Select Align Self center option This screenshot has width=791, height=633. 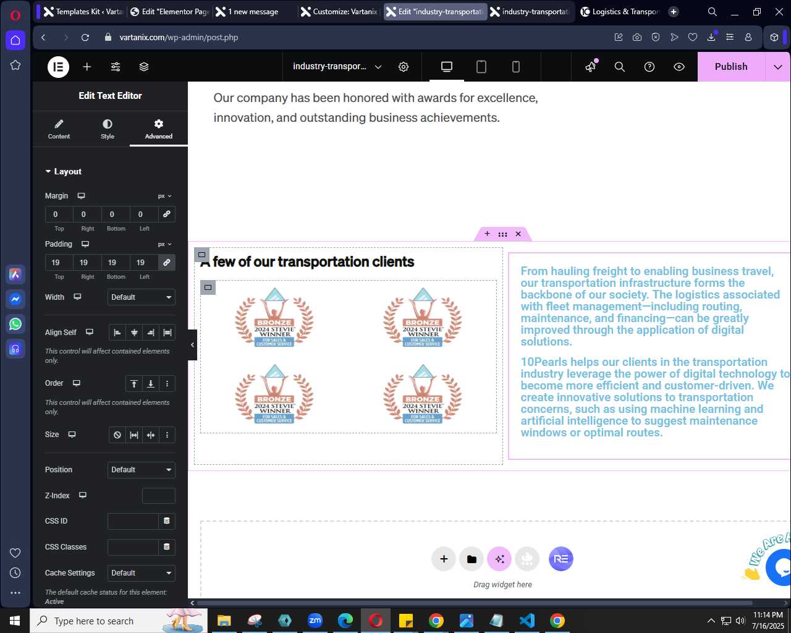click(x=134, y=333)
